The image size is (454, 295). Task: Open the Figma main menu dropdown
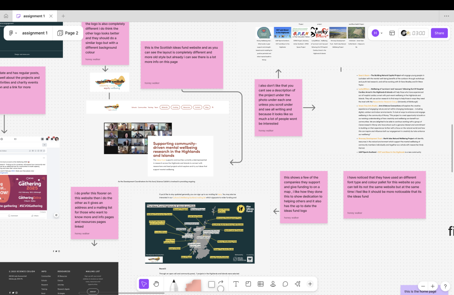12,33
